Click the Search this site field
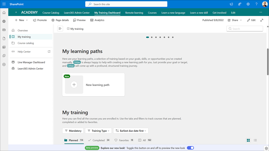Viewport: 269px width, 151px height. pos(126,4)
